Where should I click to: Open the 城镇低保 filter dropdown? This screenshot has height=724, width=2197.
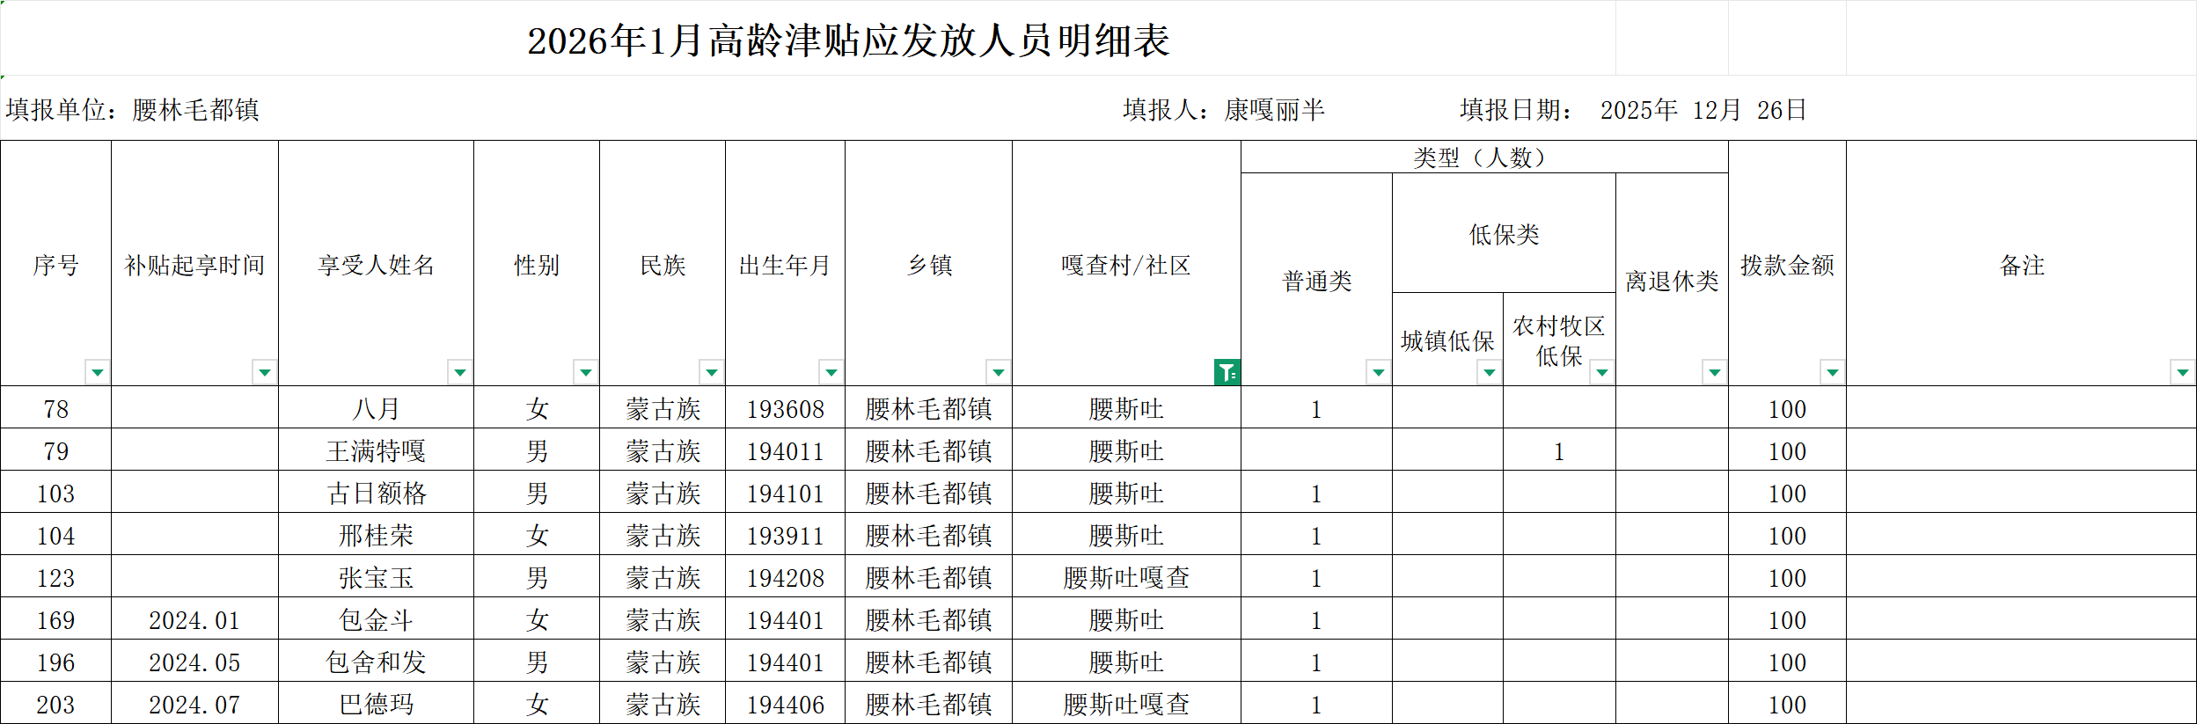1489,372
